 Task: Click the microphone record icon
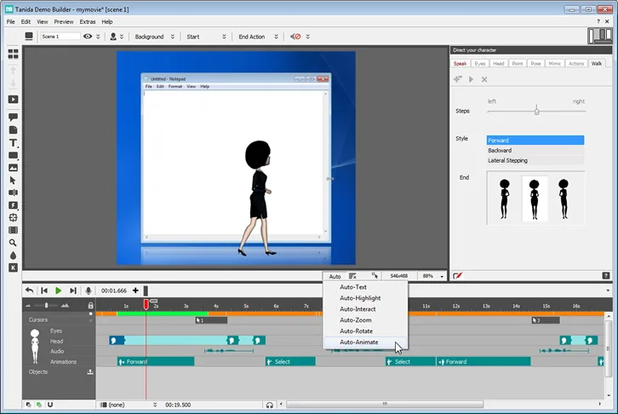pyautogui.click(x=89, y=290)
